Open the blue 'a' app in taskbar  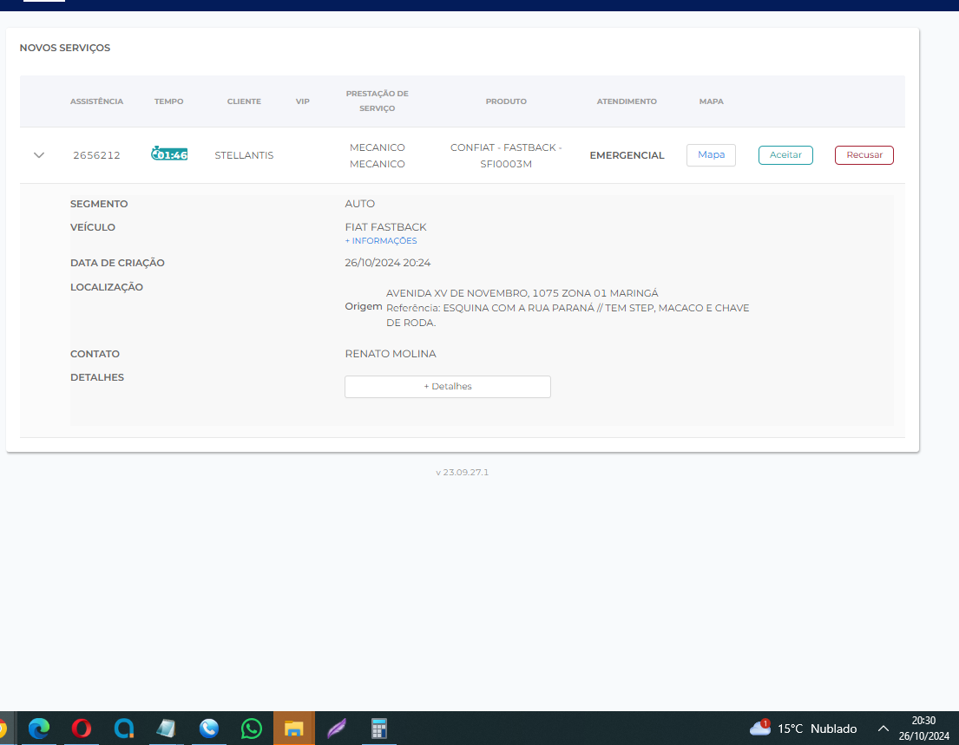click(x=124, y=729)
